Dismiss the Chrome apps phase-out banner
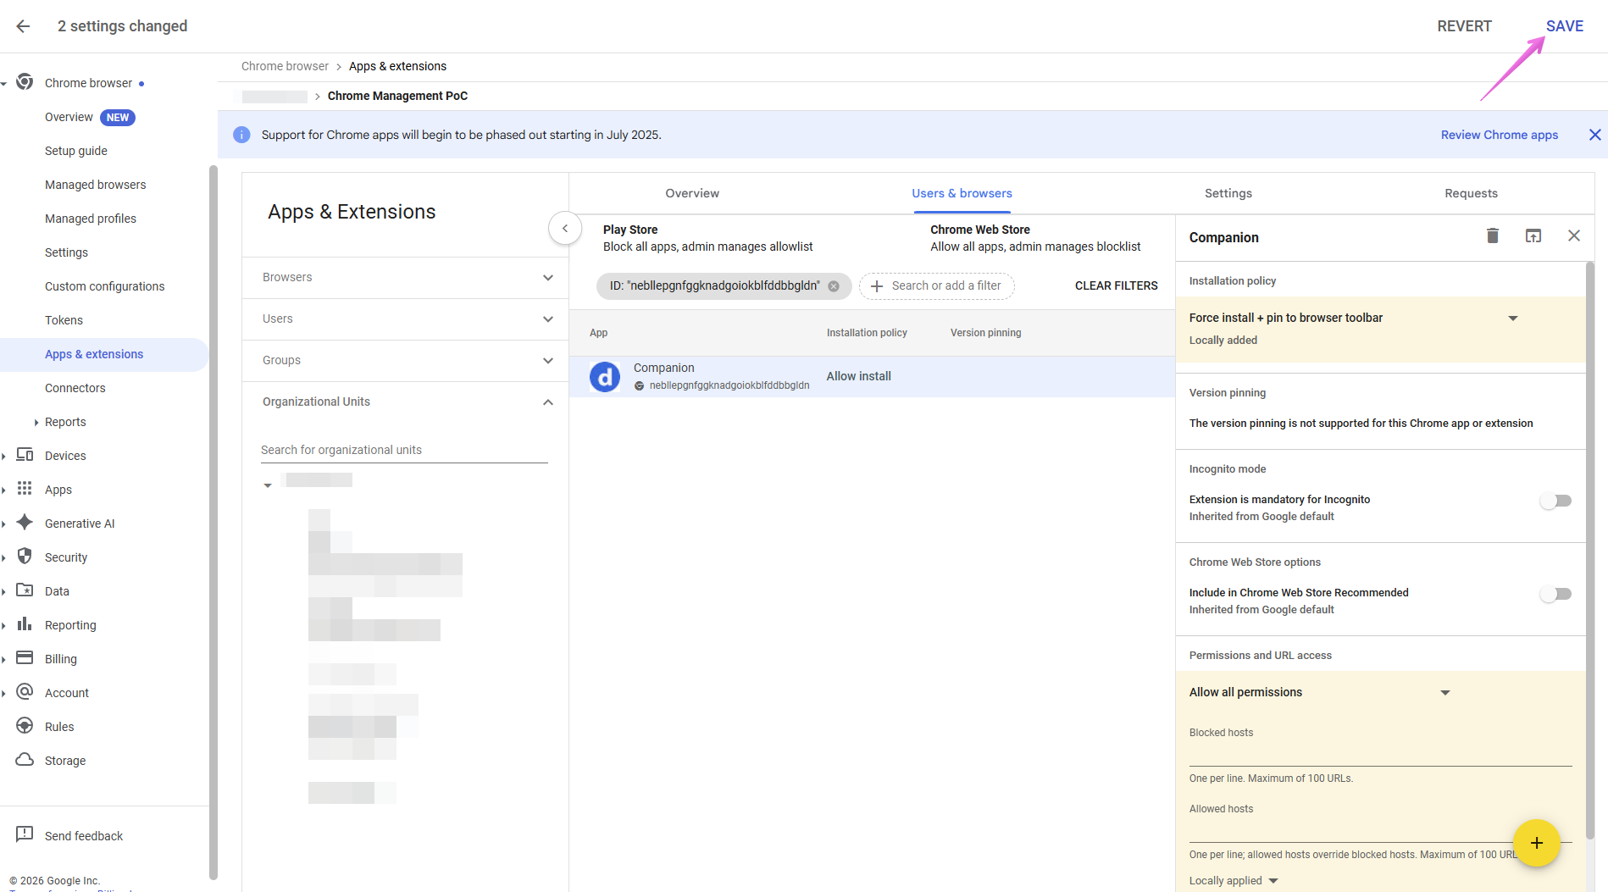The width and height of the screenshot is (1608, 892). coord(1594,135)
